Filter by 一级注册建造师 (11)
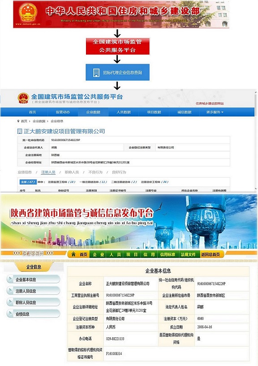Viewport: 258px width, 366px height. point(93,182)
